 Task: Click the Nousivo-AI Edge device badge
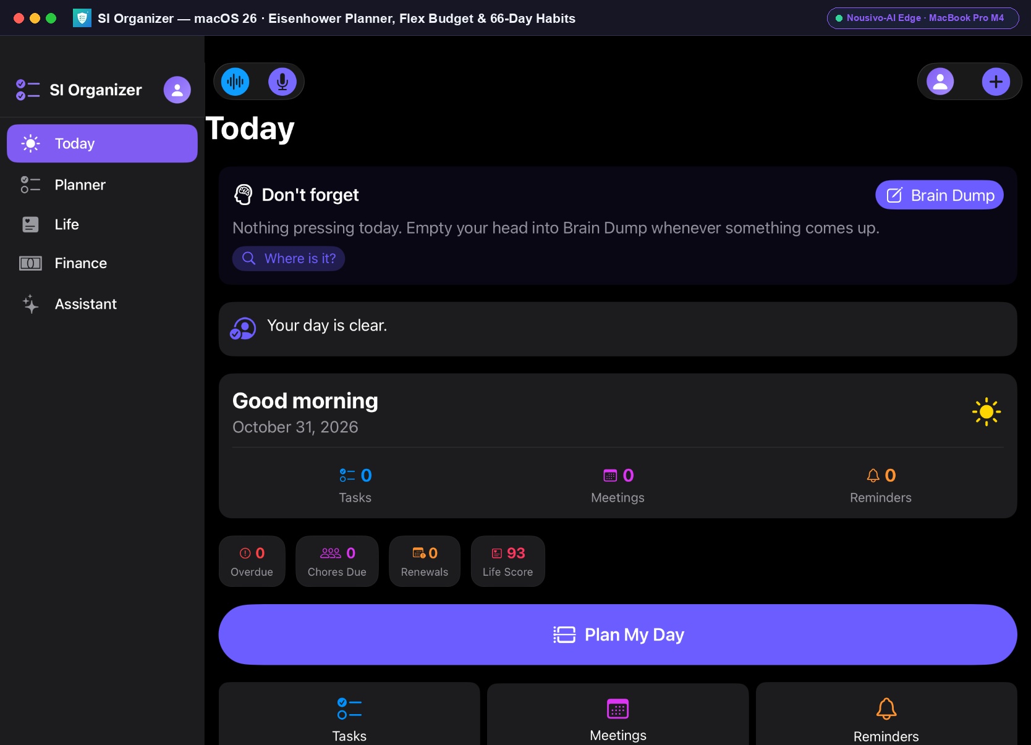923,18
